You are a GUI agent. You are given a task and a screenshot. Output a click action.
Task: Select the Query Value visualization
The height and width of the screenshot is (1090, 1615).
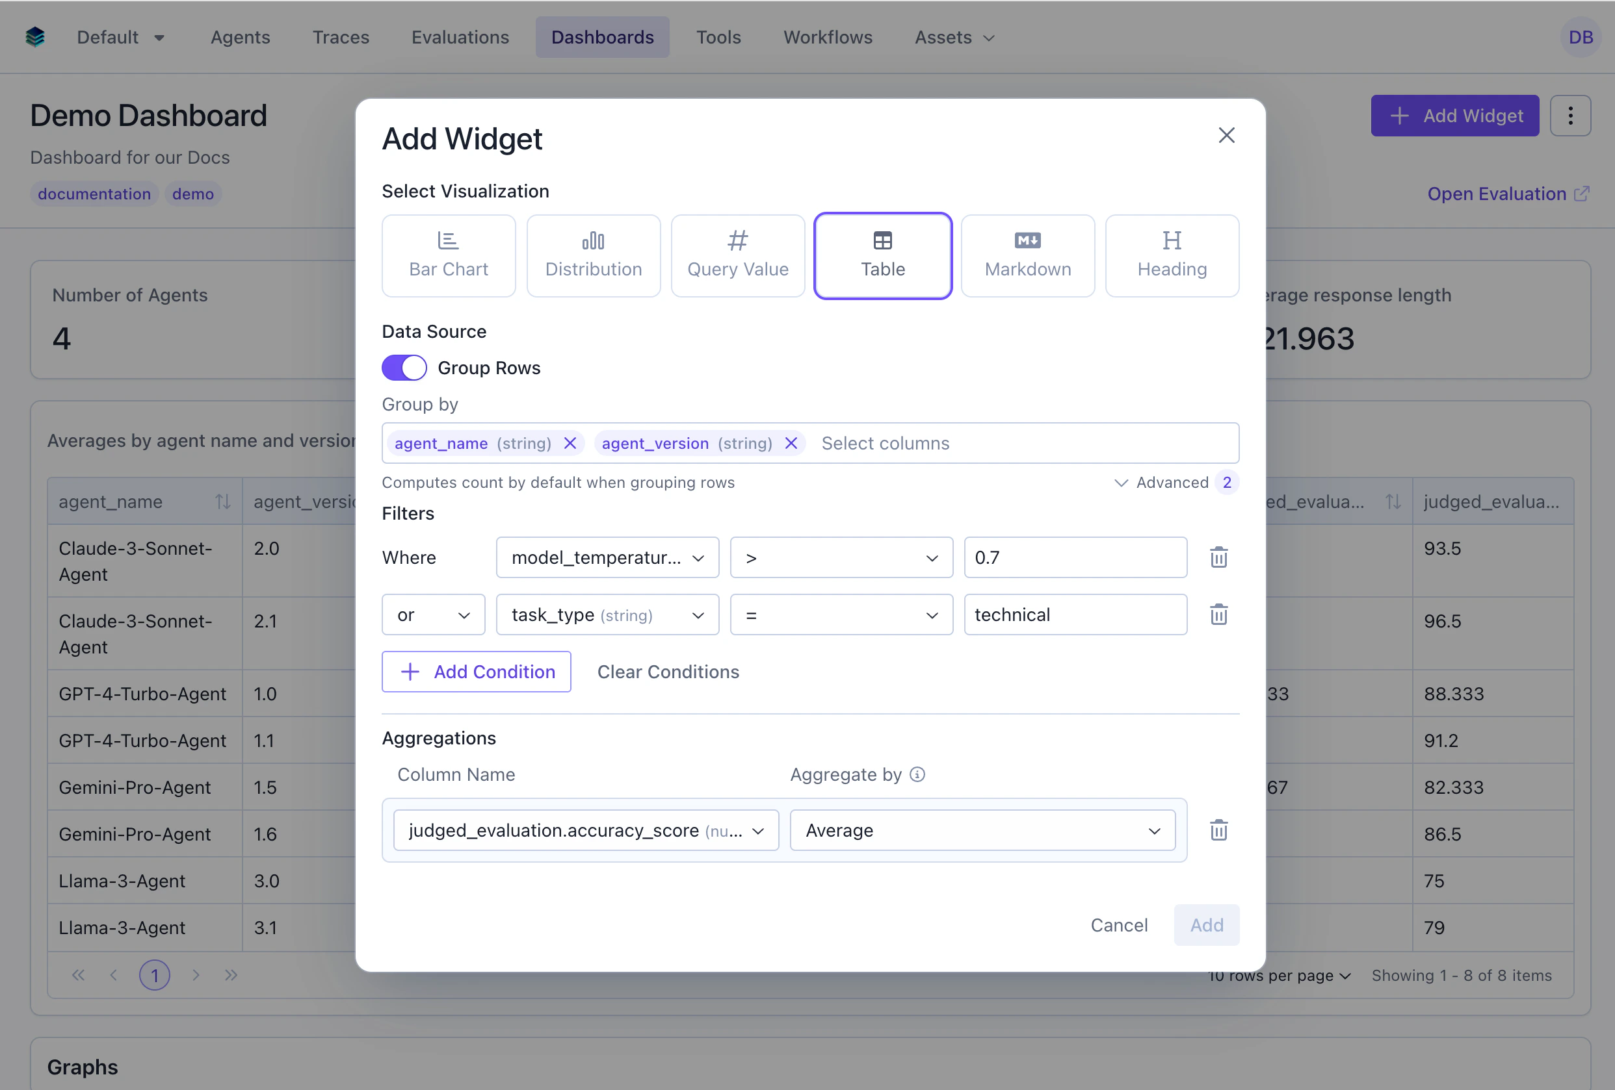(737, 255)
